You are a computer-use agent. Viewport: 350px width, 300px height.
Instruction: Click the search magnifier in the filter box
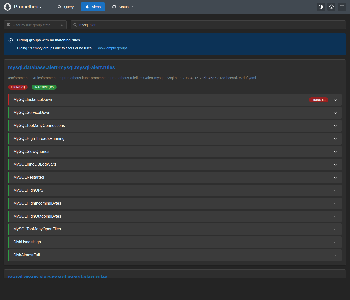pyautogui.click(x=75, y=25)
